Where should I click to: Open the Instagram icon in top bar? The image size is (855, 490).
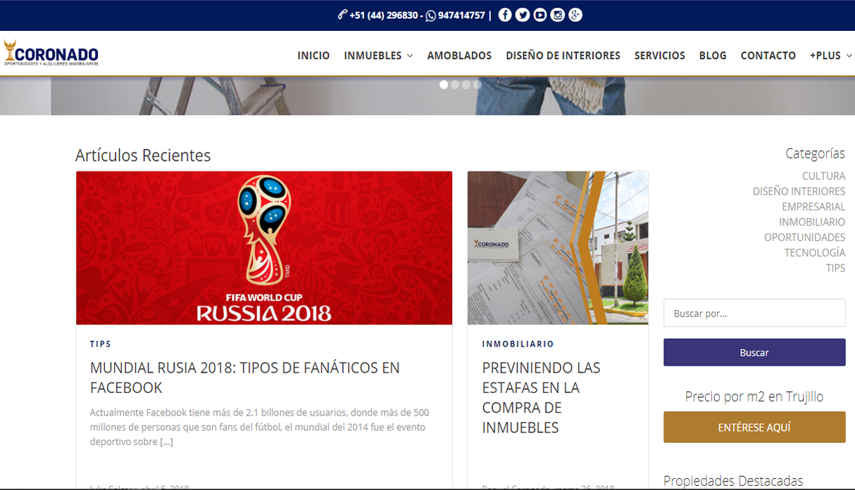pos(558,15)
